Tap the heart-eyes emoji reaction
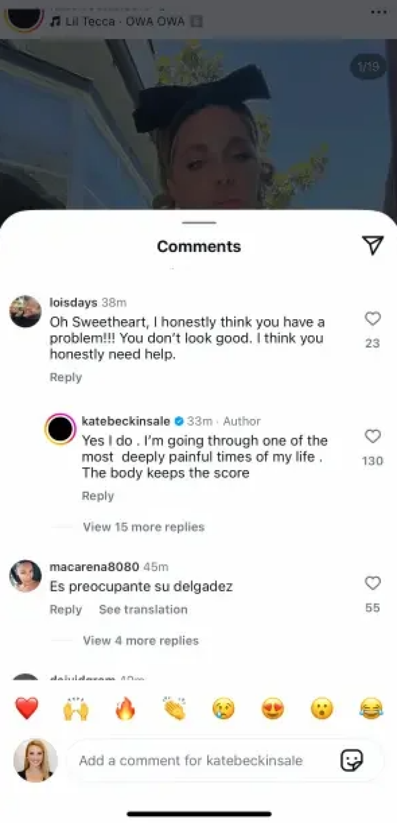The image size is (397, 823). point(272,707)
